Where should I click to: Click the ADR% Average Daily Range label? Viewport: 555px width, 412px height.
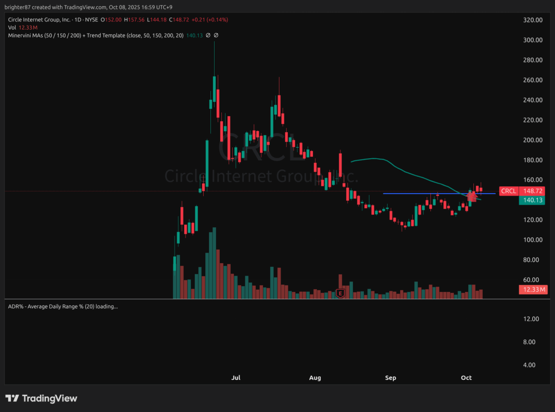click(x=62, y=306)
